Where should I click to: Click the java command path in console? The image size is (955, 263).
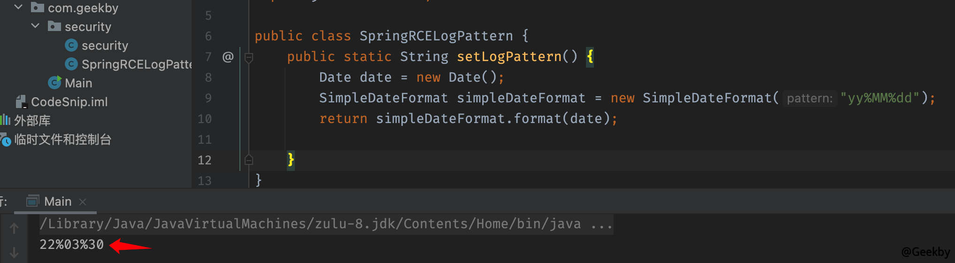pyautogui.click(x=310, y=224)
